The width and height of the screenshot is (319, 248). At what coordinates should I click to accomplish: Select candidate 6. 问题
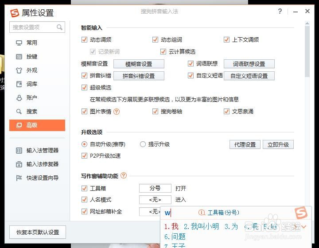(x=175, y=236)
